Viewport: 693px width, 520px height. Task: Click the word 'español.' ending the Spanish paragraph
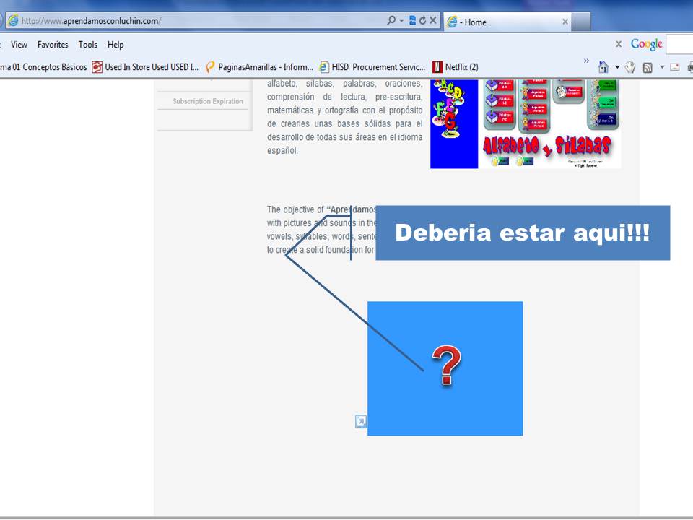(282, 150)
